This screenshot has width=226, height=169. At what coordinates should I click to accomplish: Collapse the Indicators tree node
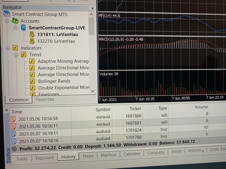pyautogui.click(x=7, y=48)
